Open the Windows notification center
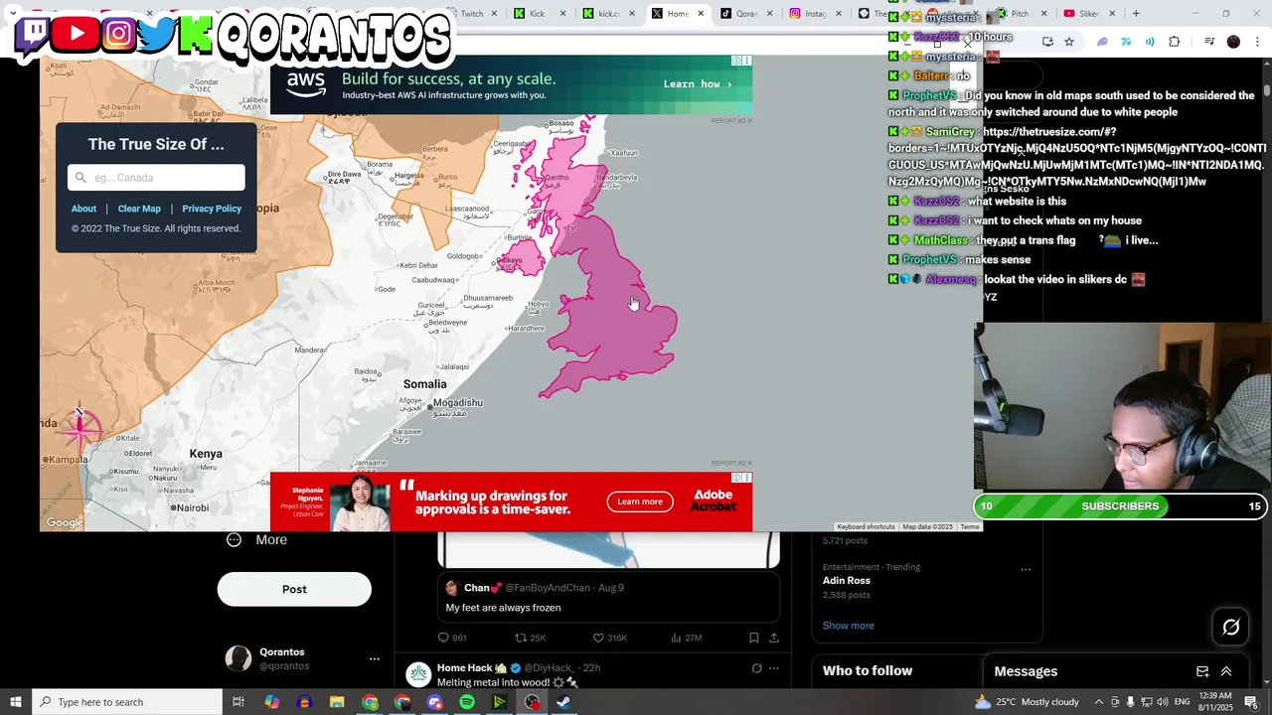 point(1251,702)
